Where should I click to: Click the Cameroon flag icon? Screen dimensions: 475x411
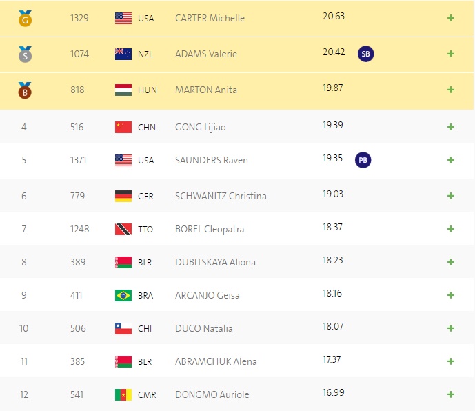[123, 394]
